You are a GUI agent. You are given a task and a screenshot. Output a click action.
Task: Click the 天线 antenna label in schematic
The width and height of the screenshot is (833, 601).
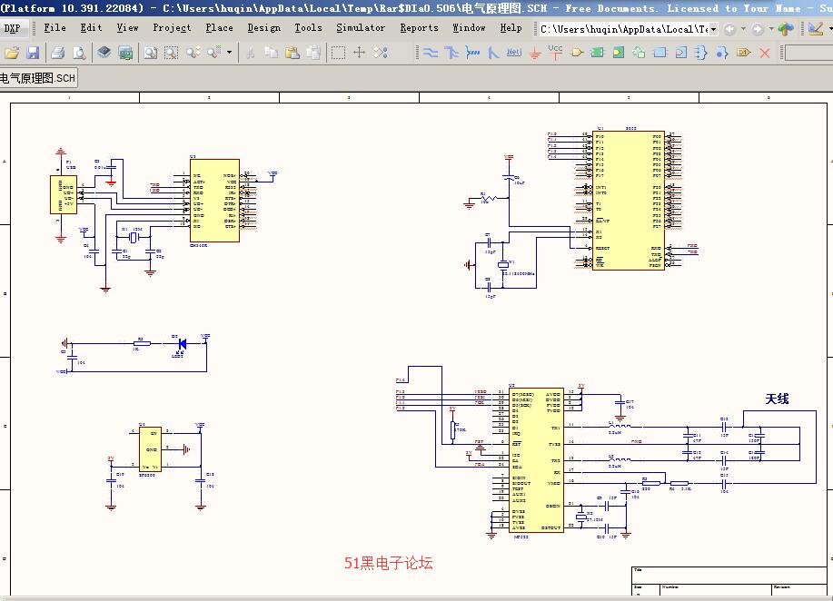(x=776, y=399)
